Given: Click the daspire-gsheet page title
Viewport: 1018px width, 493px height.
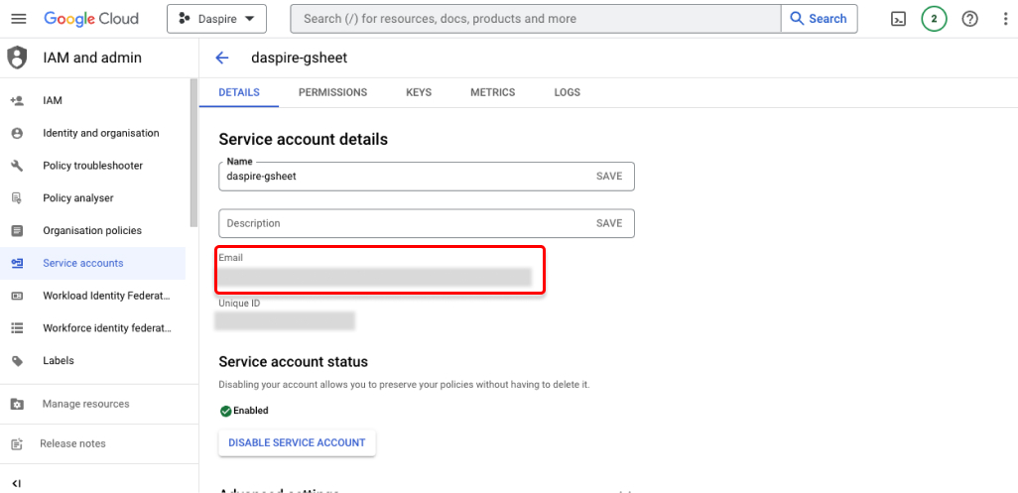Looking at the screenshot, I should [300, 58].
